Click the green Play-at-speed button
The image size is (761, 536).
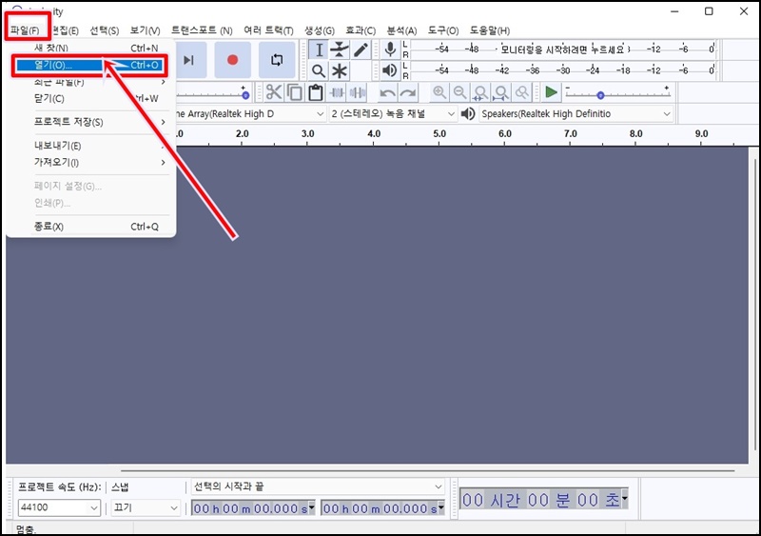551,92
